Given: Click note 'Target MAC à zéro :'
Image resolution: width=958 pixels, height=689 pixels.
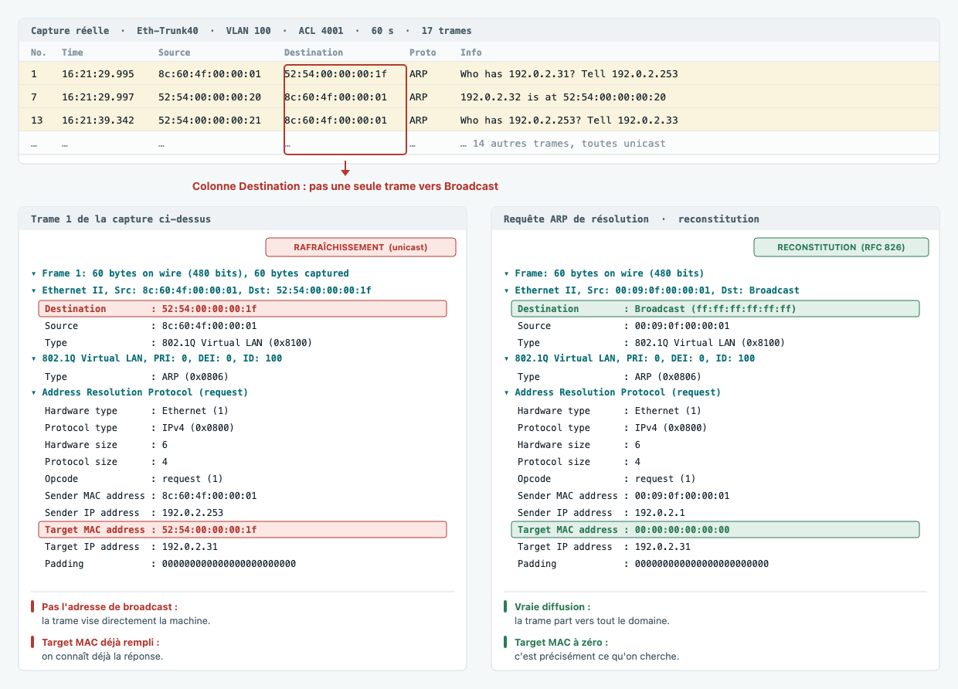Looking at the screenshot, I should click(x=561, y=643).
